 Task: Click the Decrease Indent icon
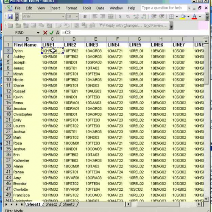coord(154,17)
